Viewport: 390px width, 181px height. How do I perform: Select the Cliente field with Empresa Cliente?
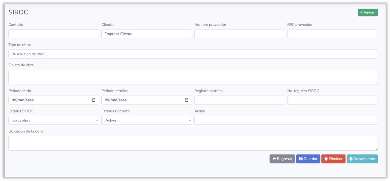pos(147,34)
